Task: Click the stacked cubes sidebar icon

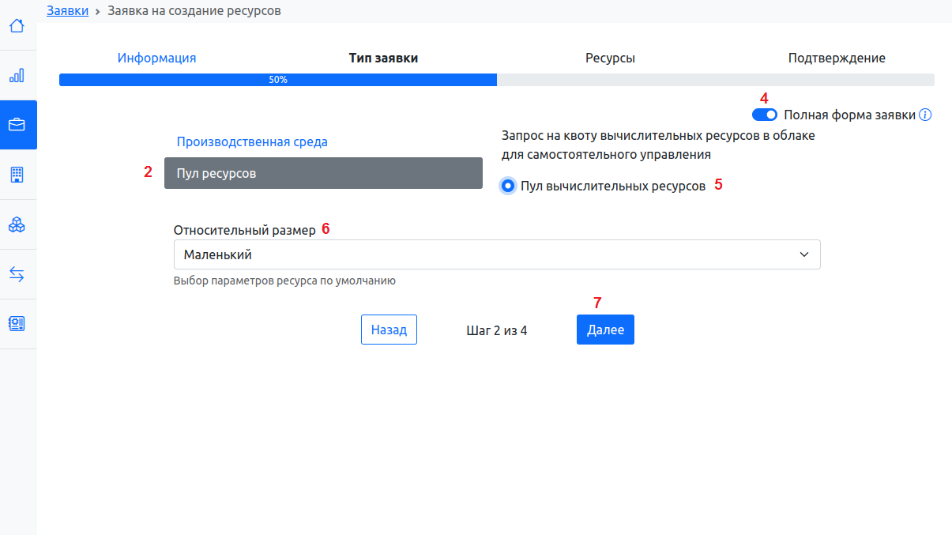Action: [17, 224]
